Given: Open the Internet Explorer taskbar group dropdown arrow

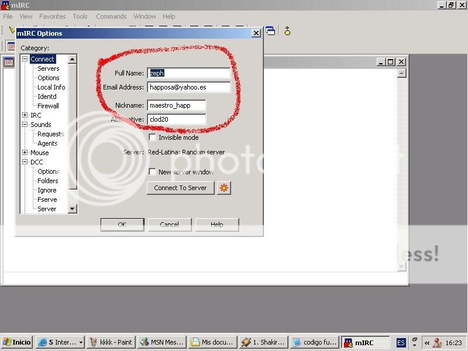Looking at the screenshot, I should coord(81,342).
